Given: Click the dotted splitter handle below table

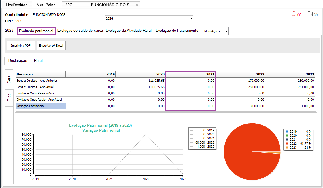Looking at the screenshot, I should click(x=166, y=117).
